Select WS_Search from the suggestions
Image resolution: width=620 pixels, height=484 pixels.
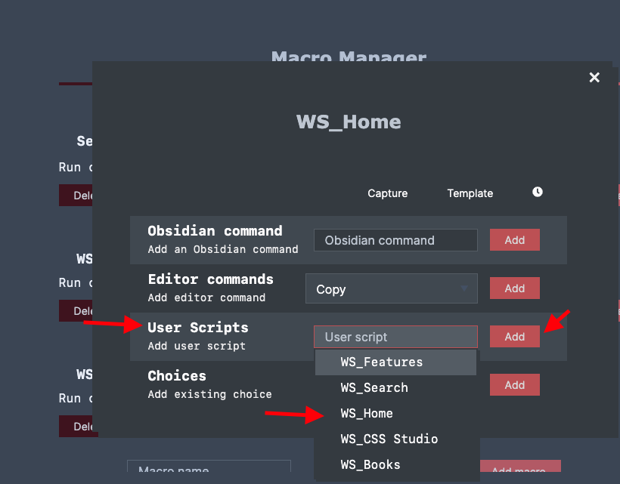tap(395, 387)
